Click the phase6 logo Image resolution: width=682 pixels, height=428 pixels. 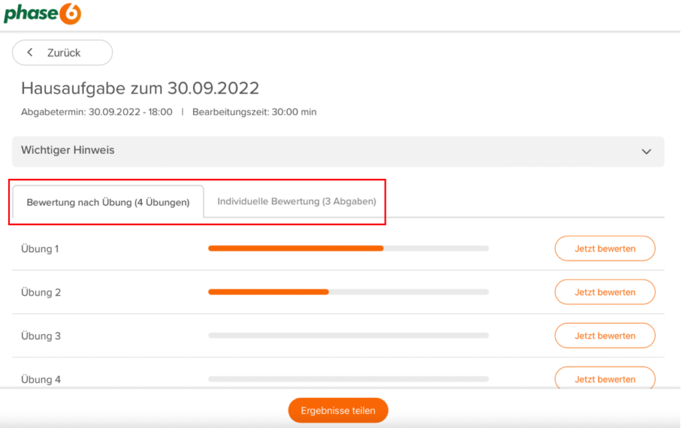pos(42,14)
